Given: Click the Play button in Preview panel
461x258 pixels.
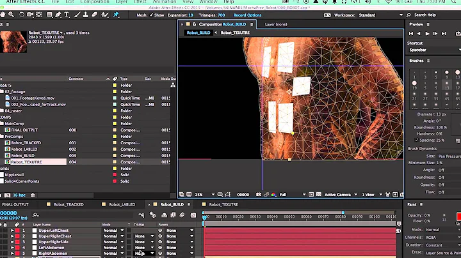Looking at the screenshot, I should pyautogui.click(x=427, y=34).
